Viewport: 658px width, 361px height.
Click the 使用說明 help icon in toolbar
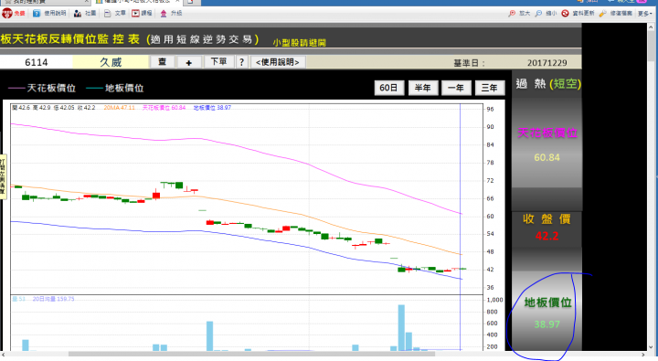coord(37,14)
